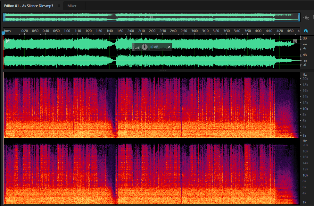The width and height of the screenshot is (314, 206).
Task: Click the dB label of upper waveform channel
Action: [305, 38]
